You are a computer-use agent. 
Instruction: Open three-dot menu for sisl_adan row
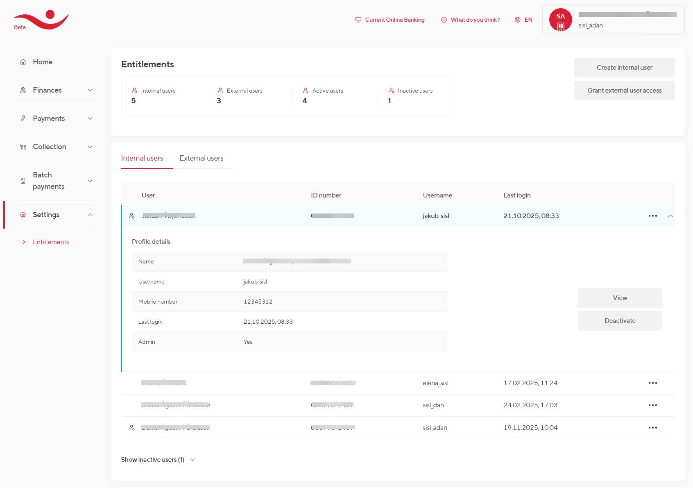coord(652,428)
